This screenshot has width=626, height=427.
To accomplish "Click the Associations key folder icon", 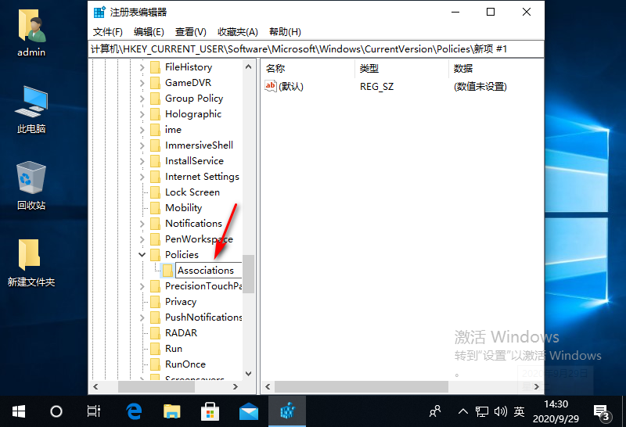I will coord(167,271).
